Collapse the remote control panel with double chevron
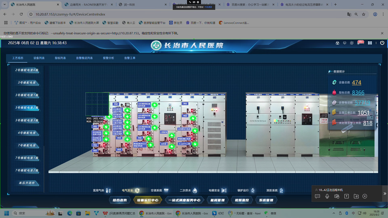388x218 pixels. coord(385,193)
